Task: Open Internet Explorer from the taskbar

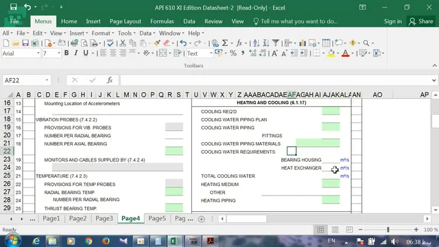Action: click(x=36, y=241)
